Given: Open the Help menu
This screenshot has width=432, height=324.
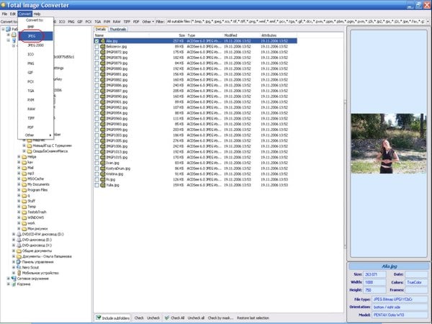Looking at the screenshot, I should click(37, 14).
